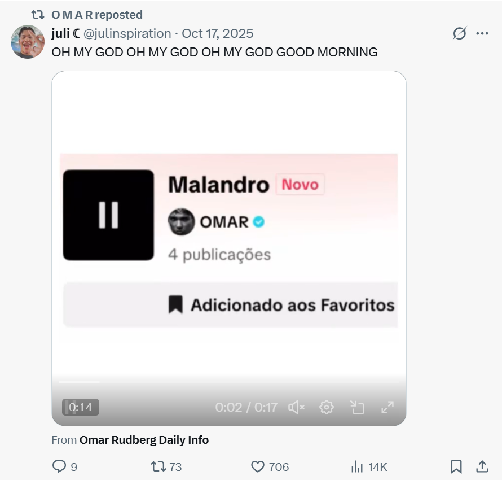This screenshot has width=502, height=480.
Task: Bookmark this post
Action: point(456,466)
